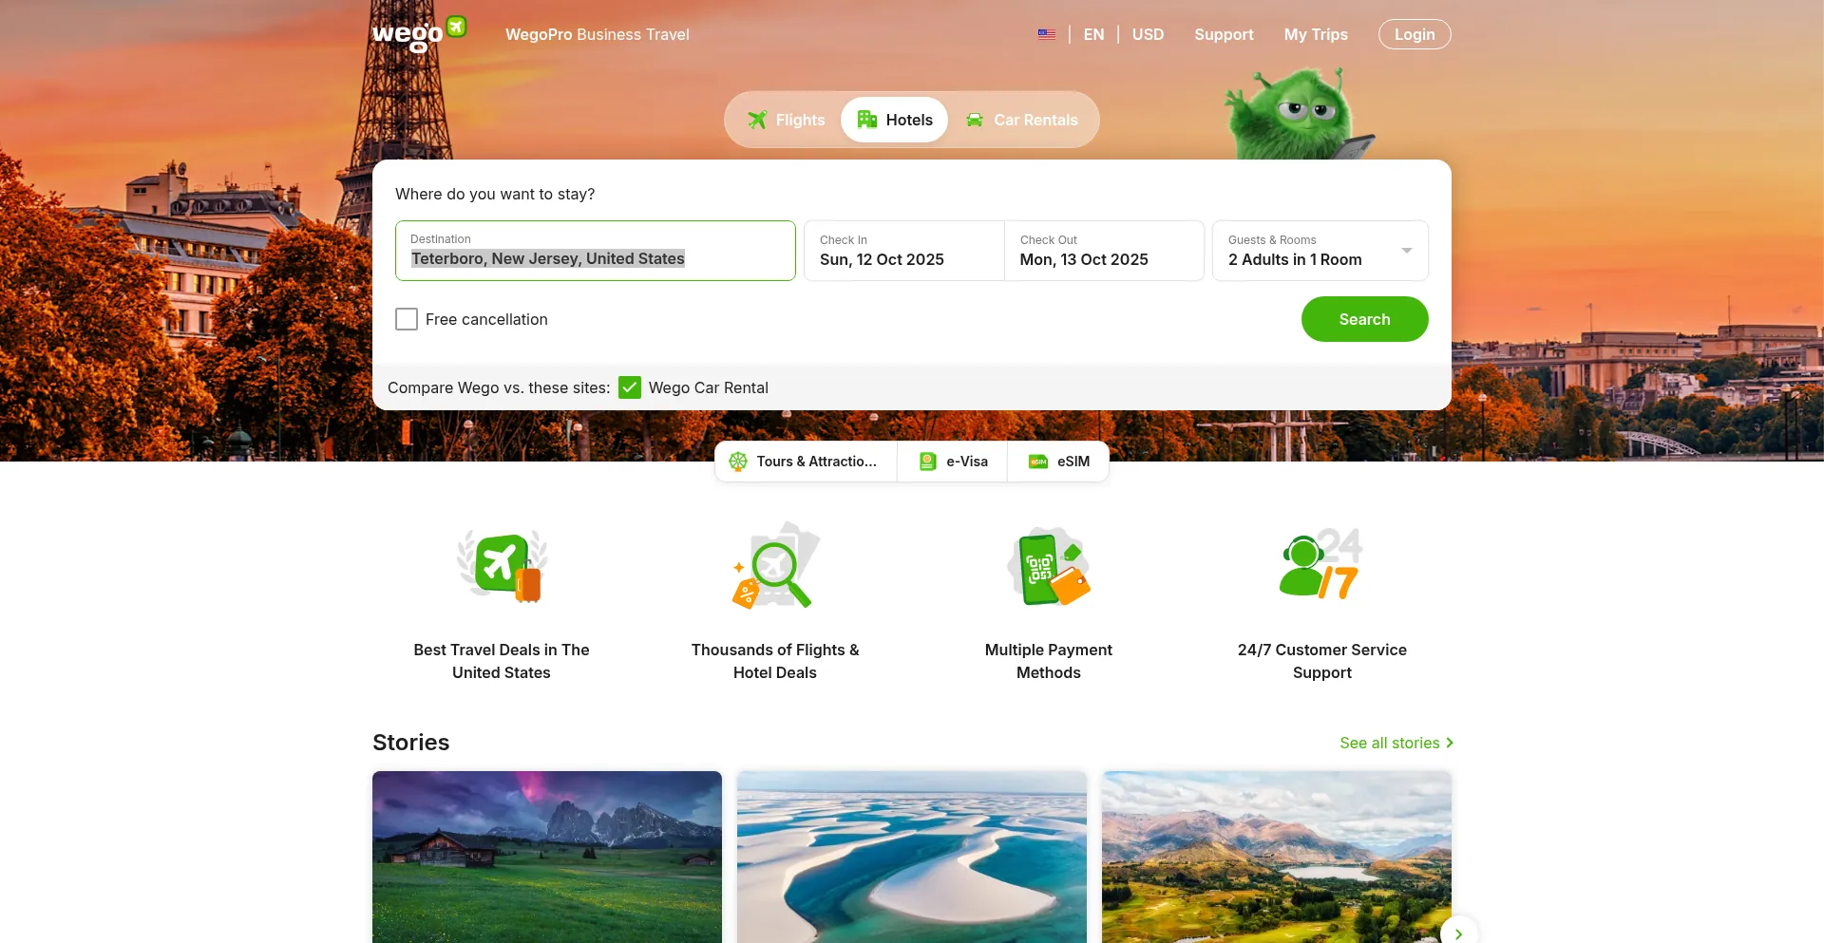The width and height of the screenshot is (1824, 943).
Task: Click the e-Visa passport icon
Action: (x=928, y=462)
